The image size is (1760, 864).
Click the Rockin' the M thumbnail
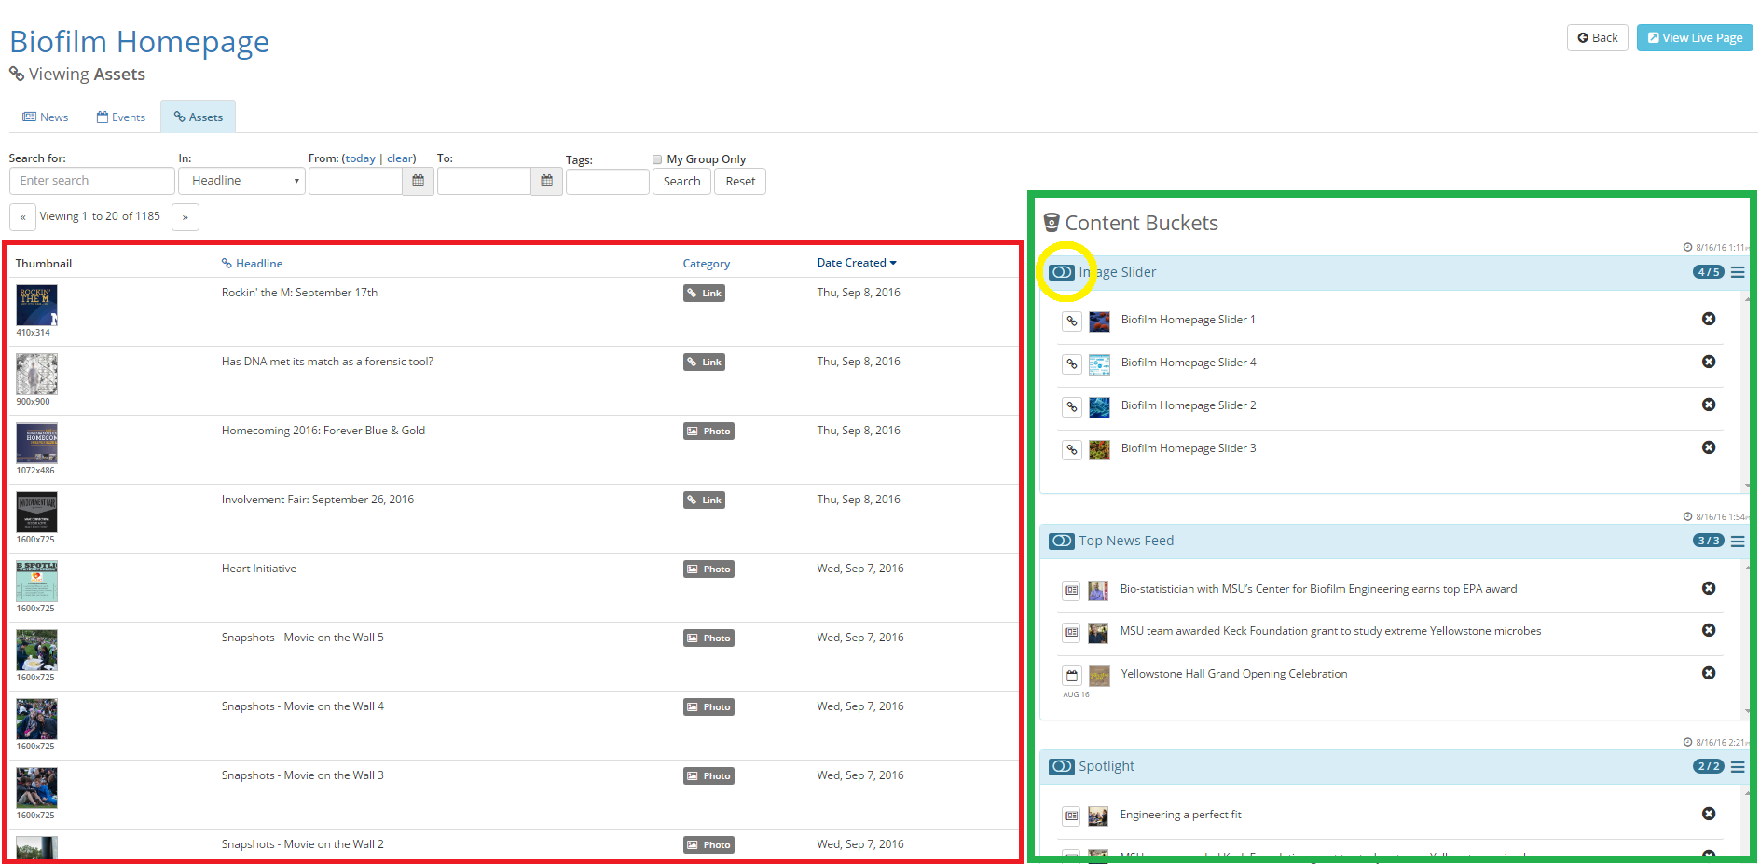[36, 306]
